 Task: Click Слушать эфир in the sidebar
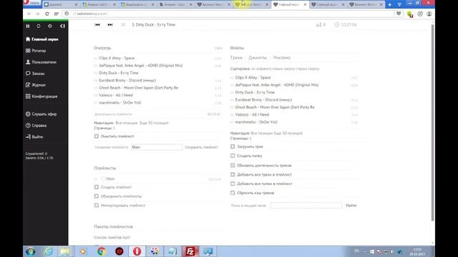42,114
